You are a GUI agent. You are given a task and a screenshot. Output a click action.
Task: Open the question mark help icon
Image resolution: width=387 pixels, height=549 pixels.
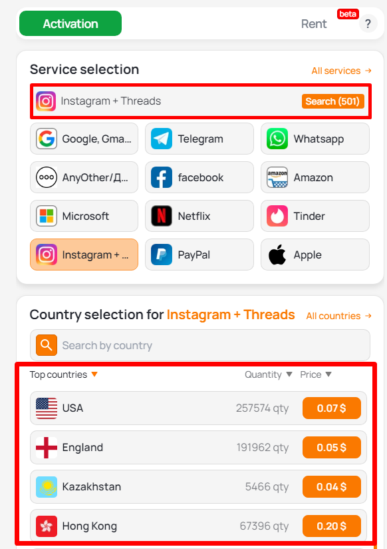tap(368, 24)
